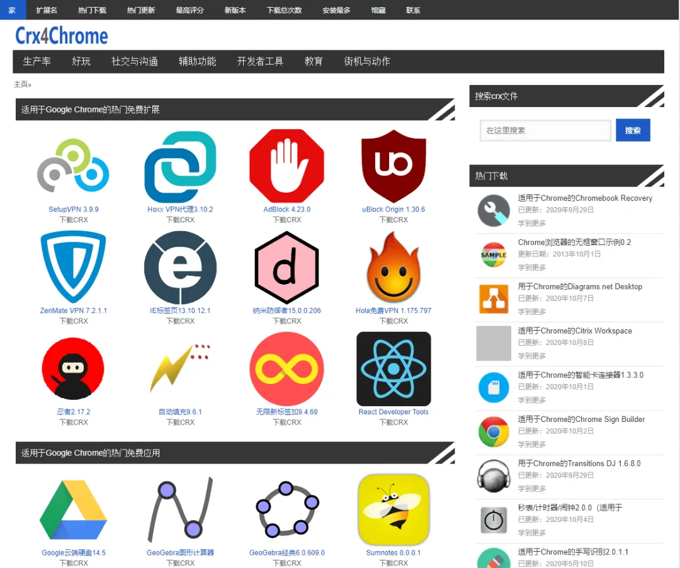Open the 联系 contact menu item
The height and width of the screenshot is (568, 680).
413,10
